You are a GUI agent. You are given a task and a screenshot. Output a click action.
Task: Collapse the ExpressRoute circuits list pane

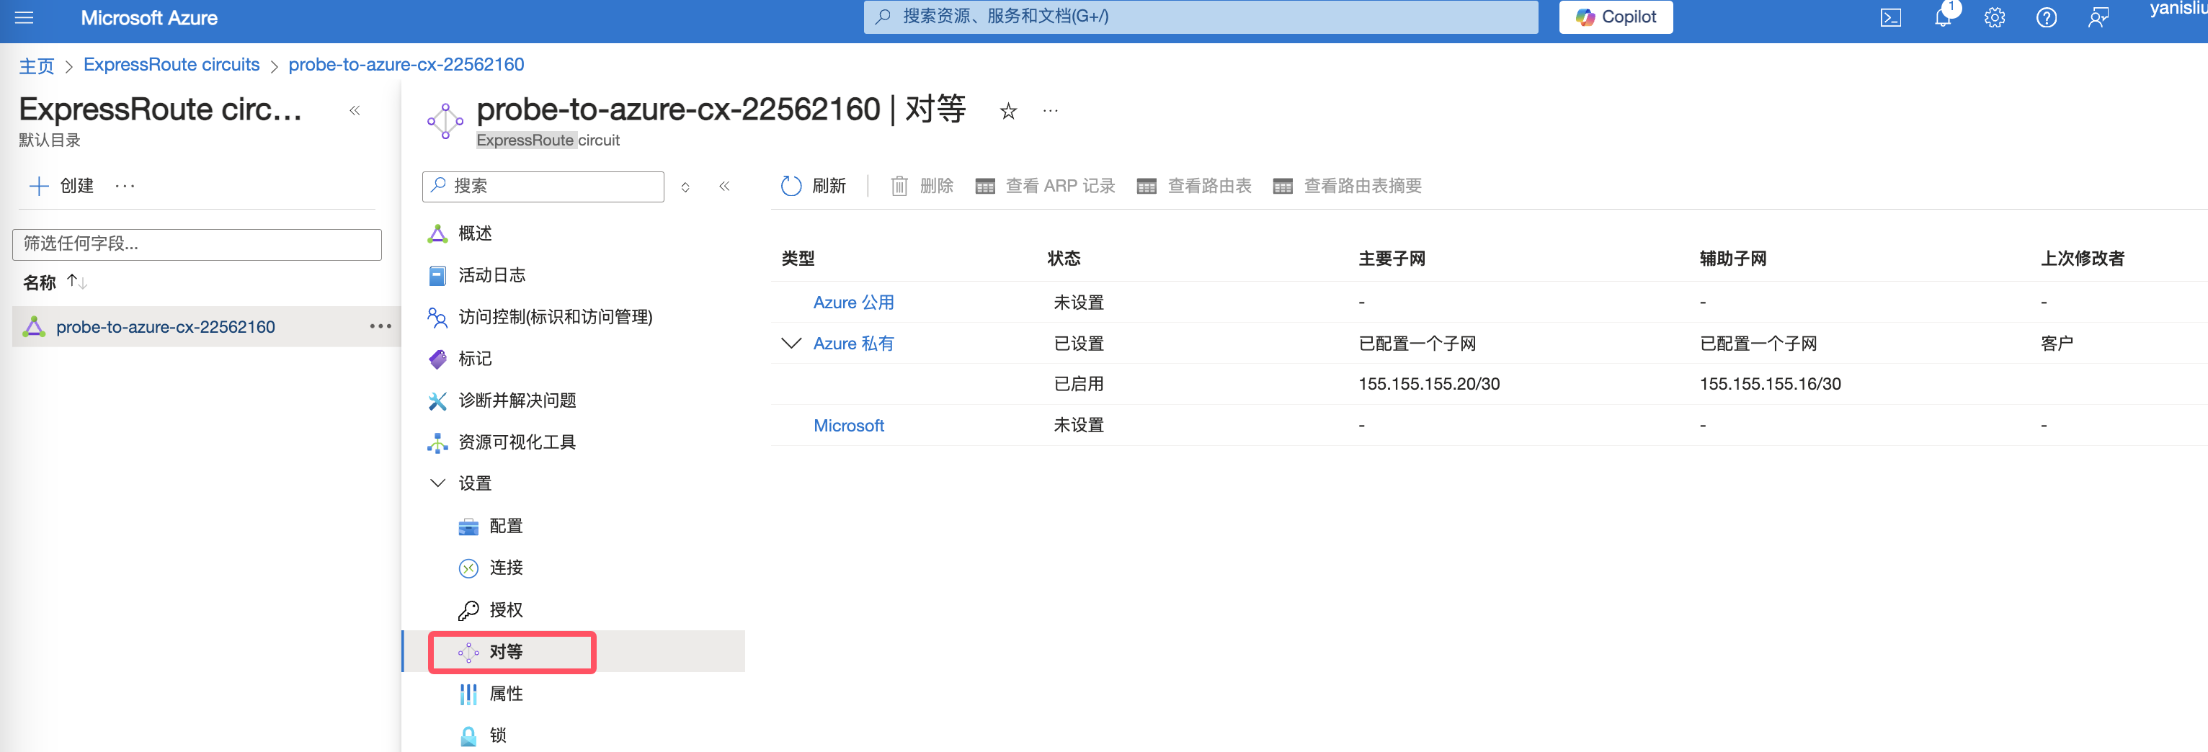click(x=355, y=110)
